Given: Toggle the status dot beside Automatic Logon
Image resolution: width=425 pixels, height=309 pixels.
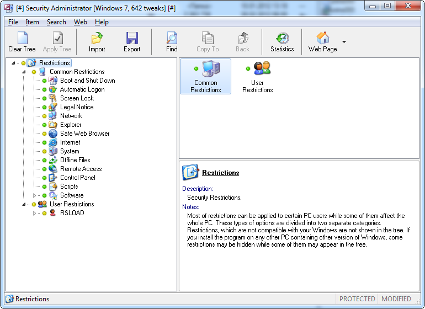Looking at the screenshot, I should pos(45,89).
